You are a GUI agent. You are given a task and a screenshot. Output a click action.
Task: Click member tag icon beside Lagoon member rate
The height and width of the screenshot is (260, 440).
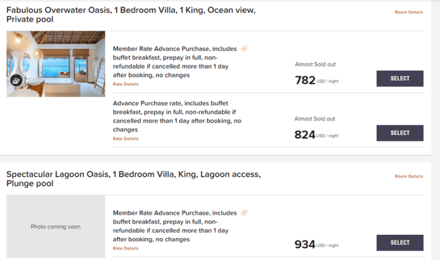244,213
